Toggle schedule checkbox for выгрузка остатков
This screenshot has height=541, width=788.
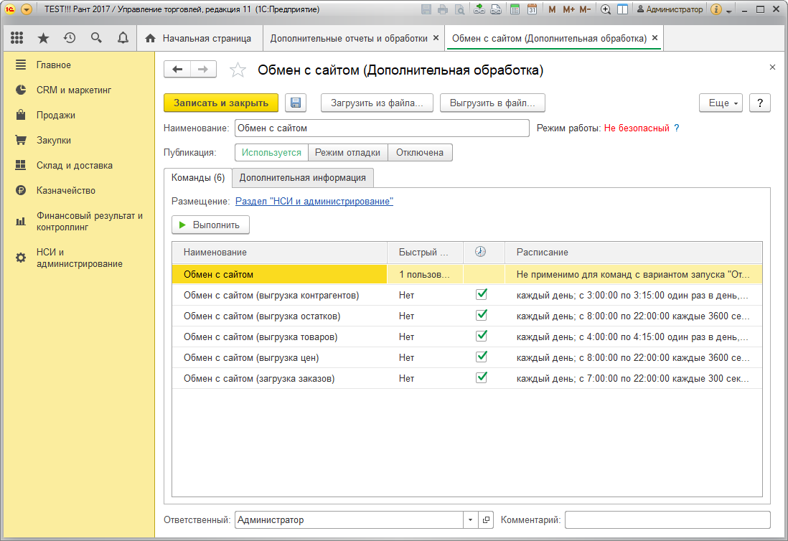pos(482,316)
